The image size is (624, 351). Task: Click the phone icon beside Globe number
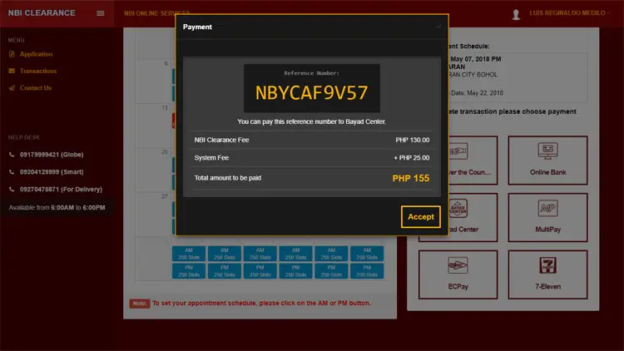point(12,155)
